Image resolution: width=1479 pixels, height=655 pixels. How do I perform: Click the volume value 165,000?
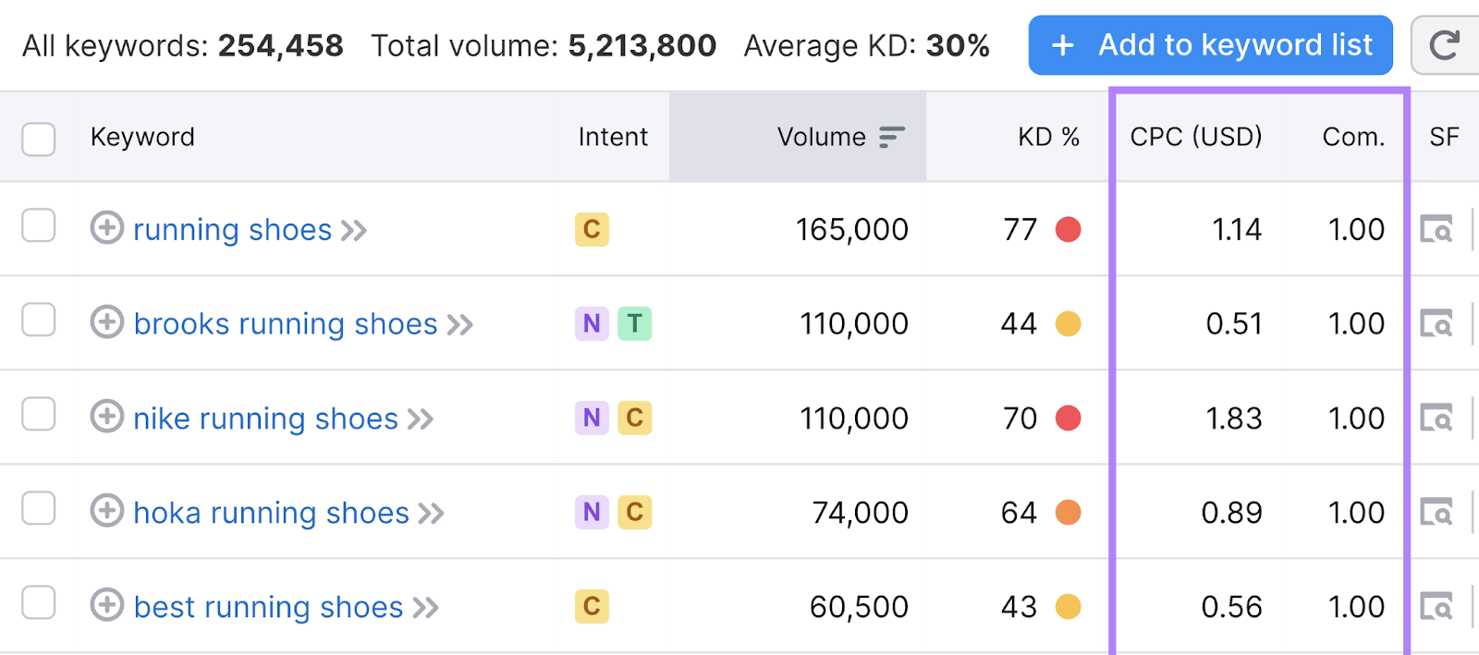852,229
